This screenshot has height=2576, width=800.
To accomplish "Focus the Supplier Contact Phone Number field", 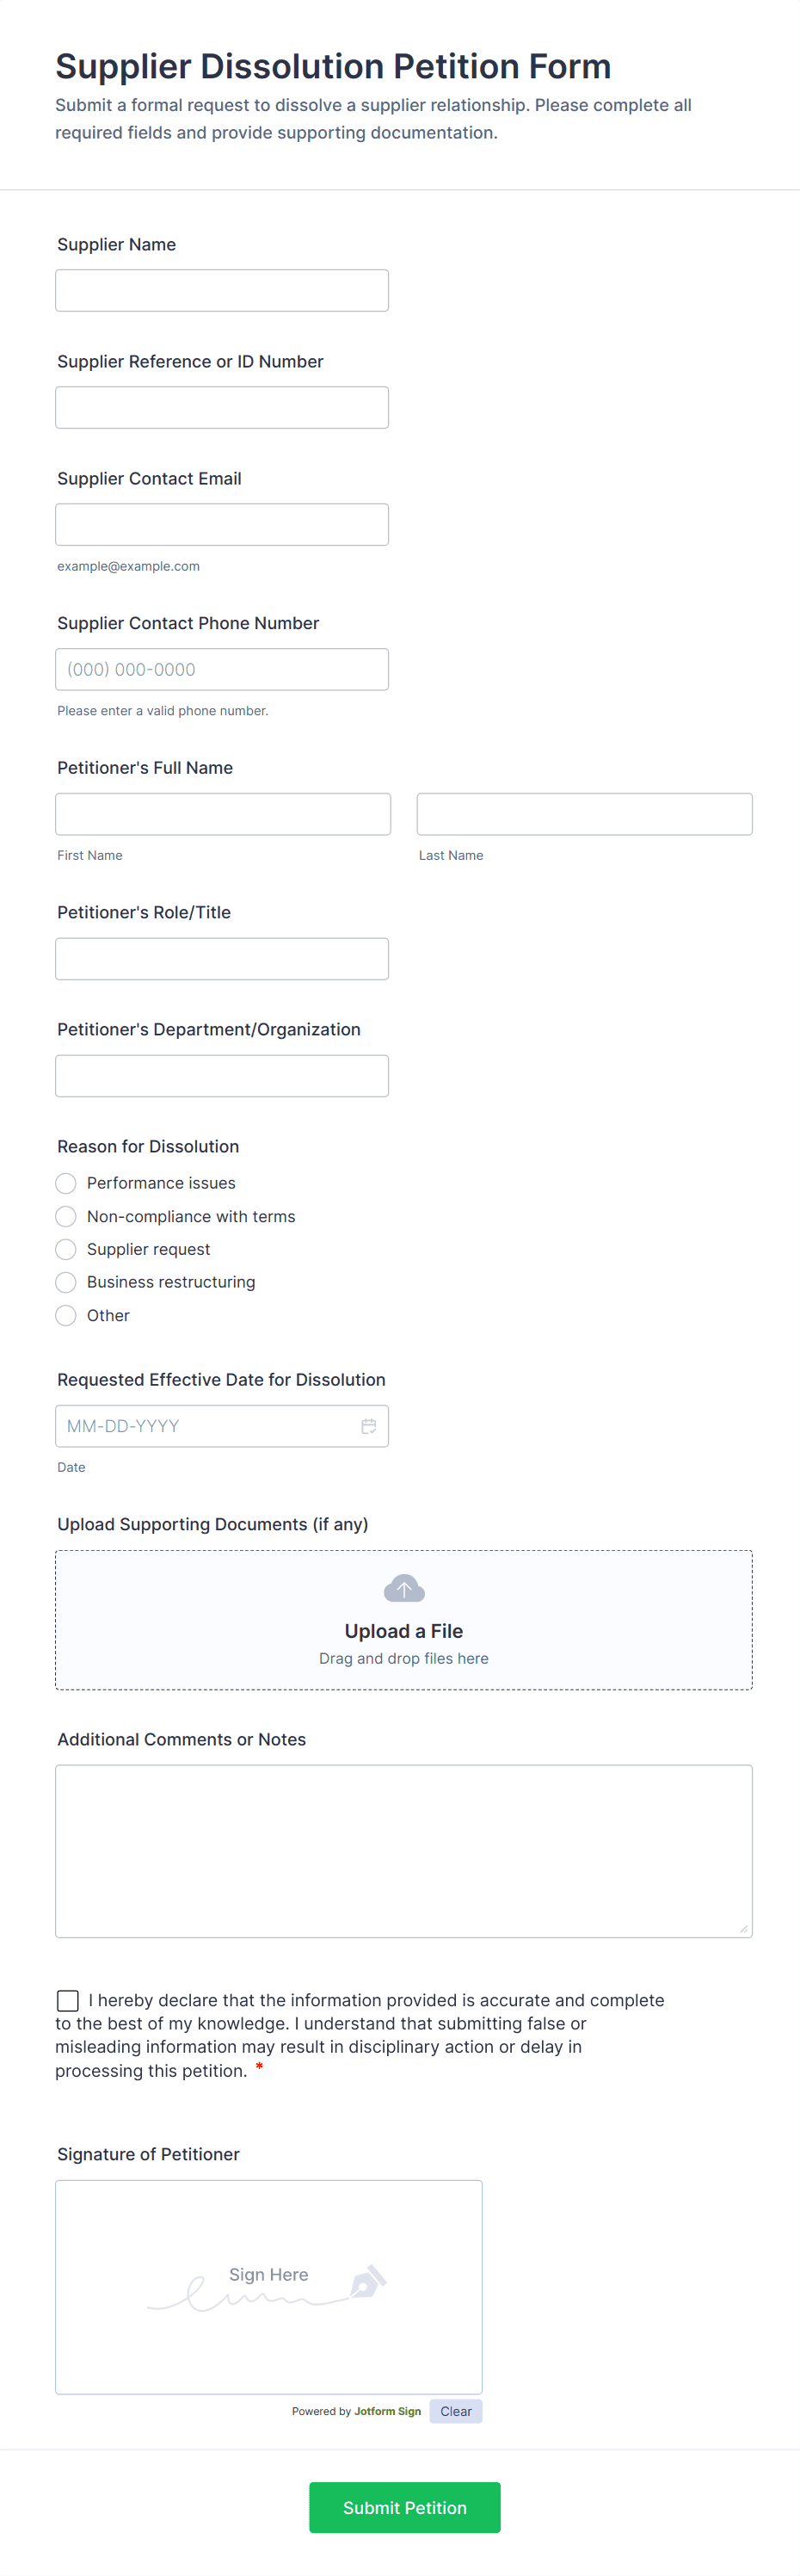I will tap(222, 669).
